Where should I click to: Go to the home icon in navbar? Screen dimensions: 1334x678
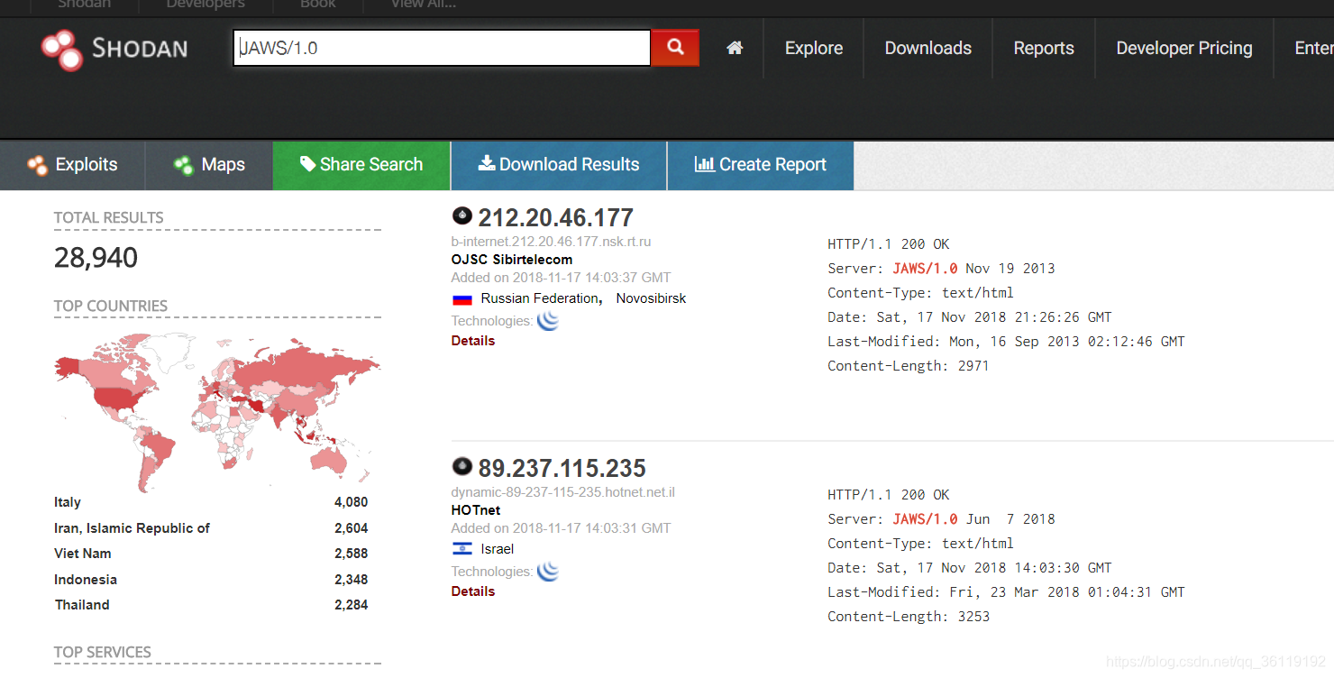pos(736,48)
